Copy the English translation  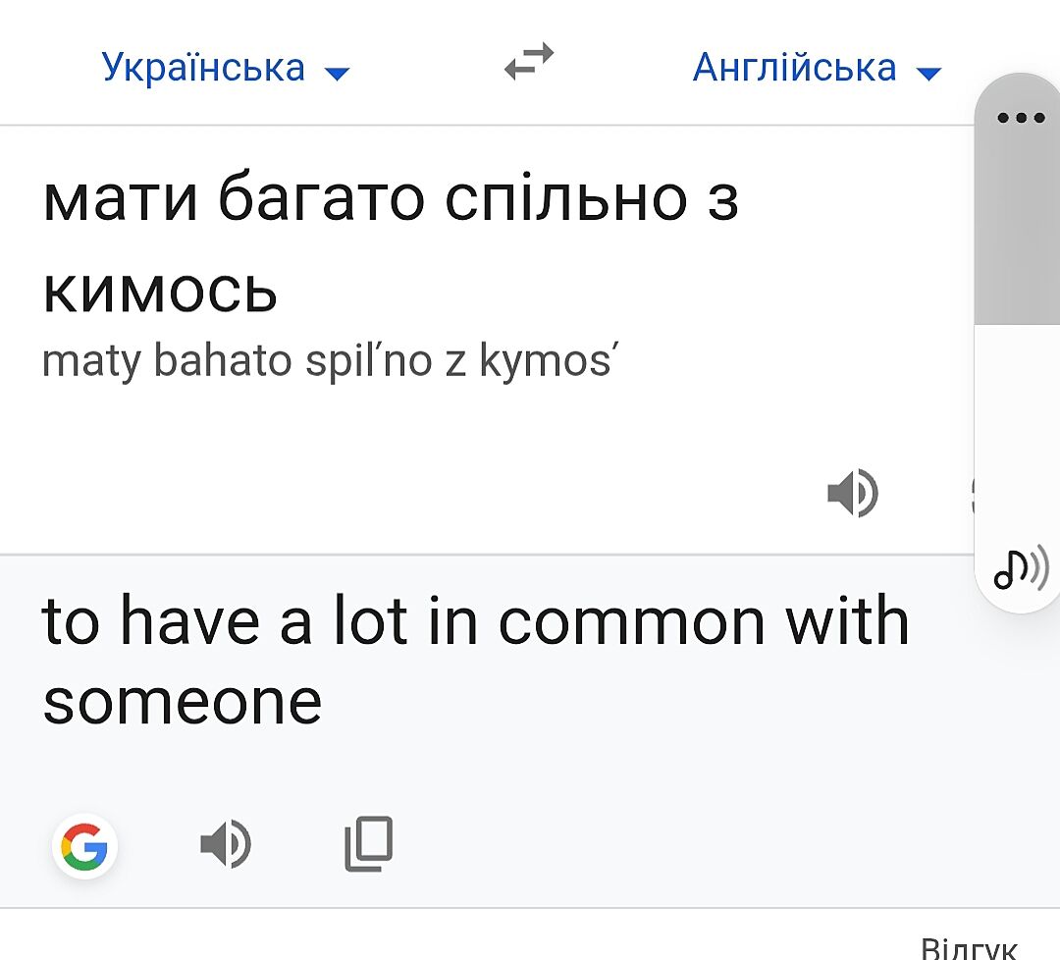369,844
